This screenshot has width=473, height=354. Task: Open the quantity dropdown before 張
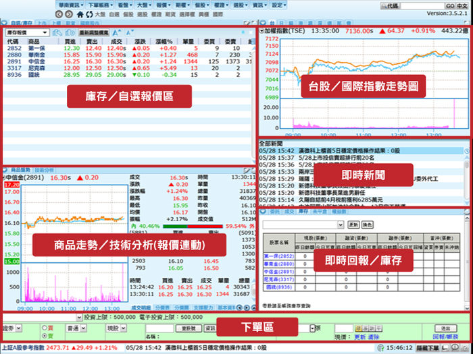pyautogui.click(x=312, y=328)
